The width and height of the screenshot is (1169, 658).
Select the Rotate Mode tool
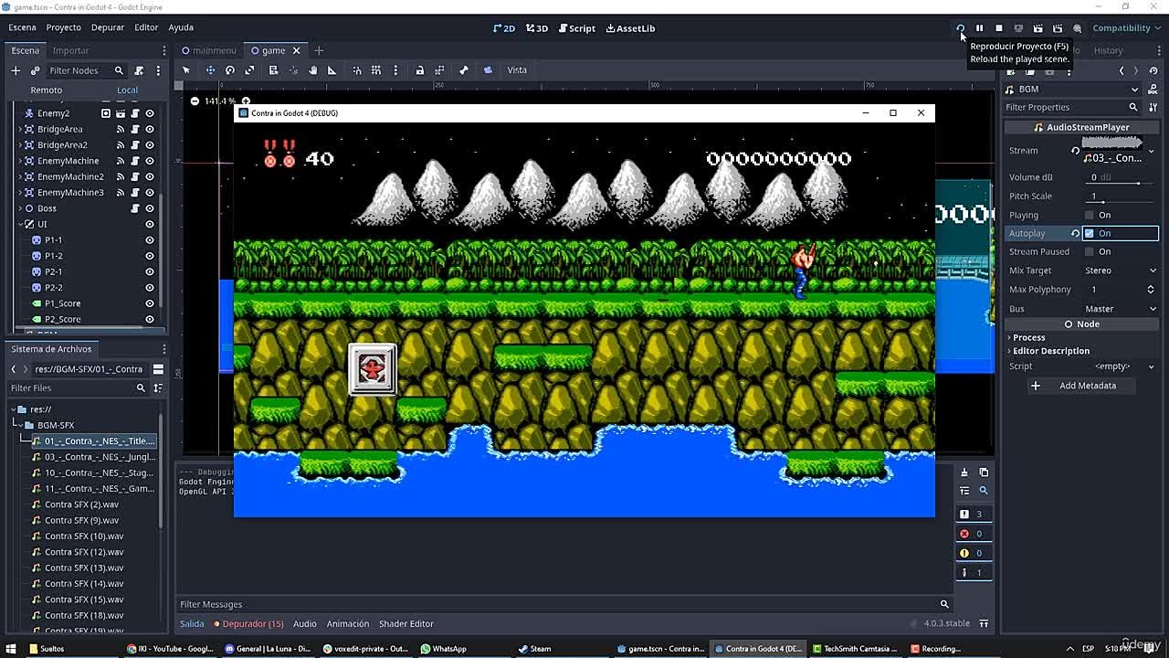click(230, 70)
